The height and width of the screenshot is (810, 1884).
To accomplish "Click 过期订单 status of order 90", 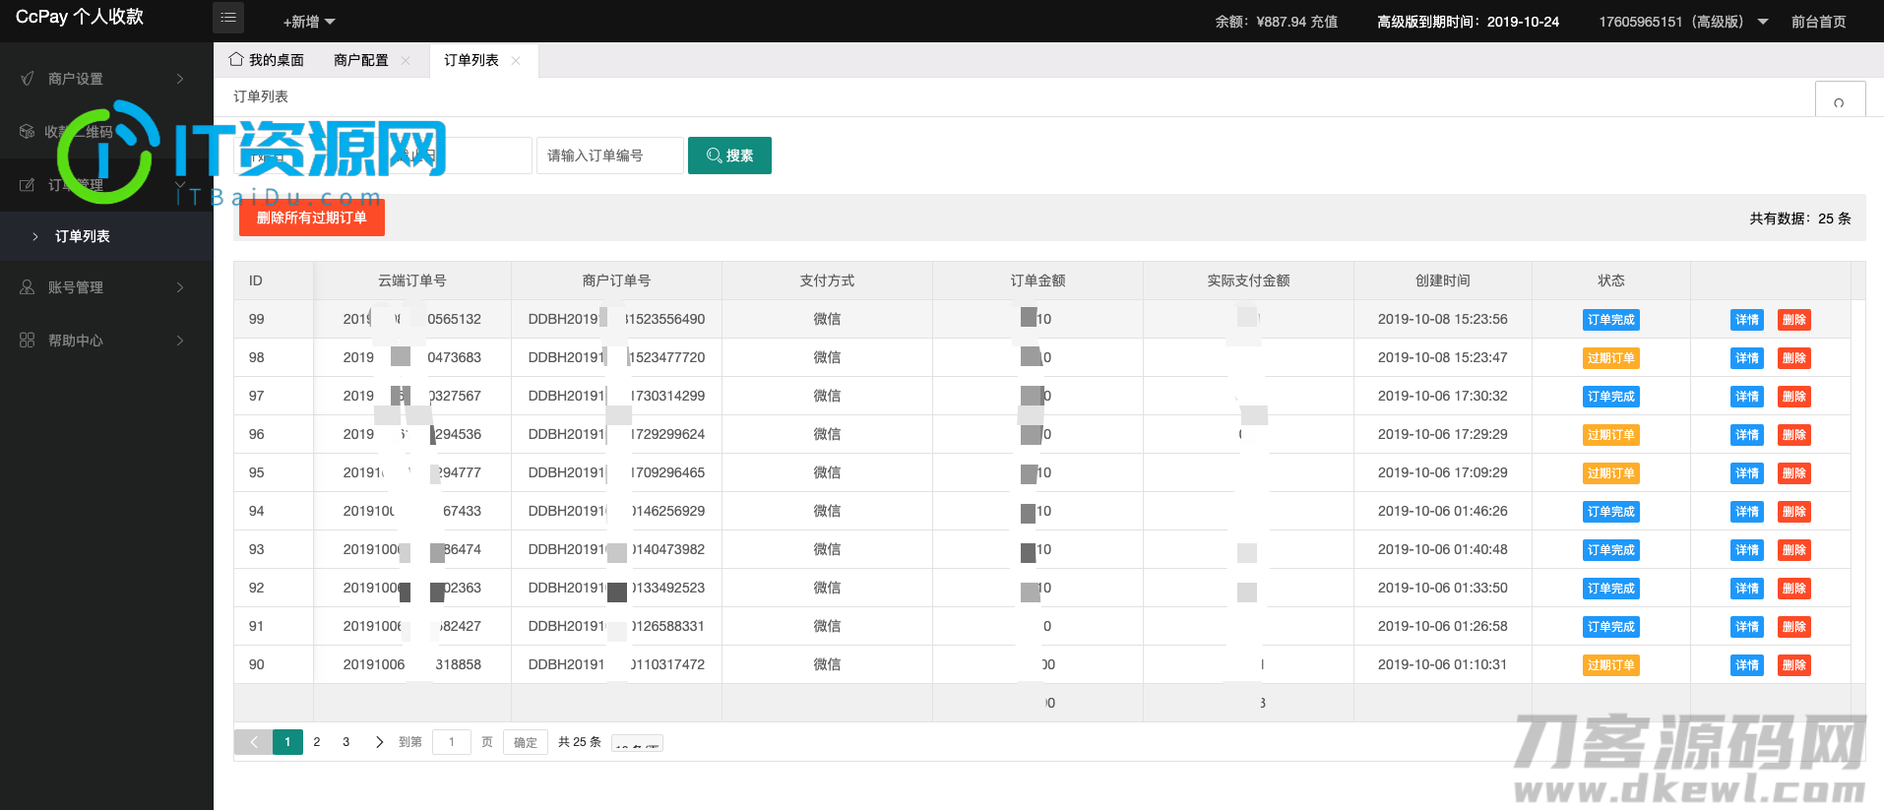I will pyautogui.click(x=1610, y=665).
